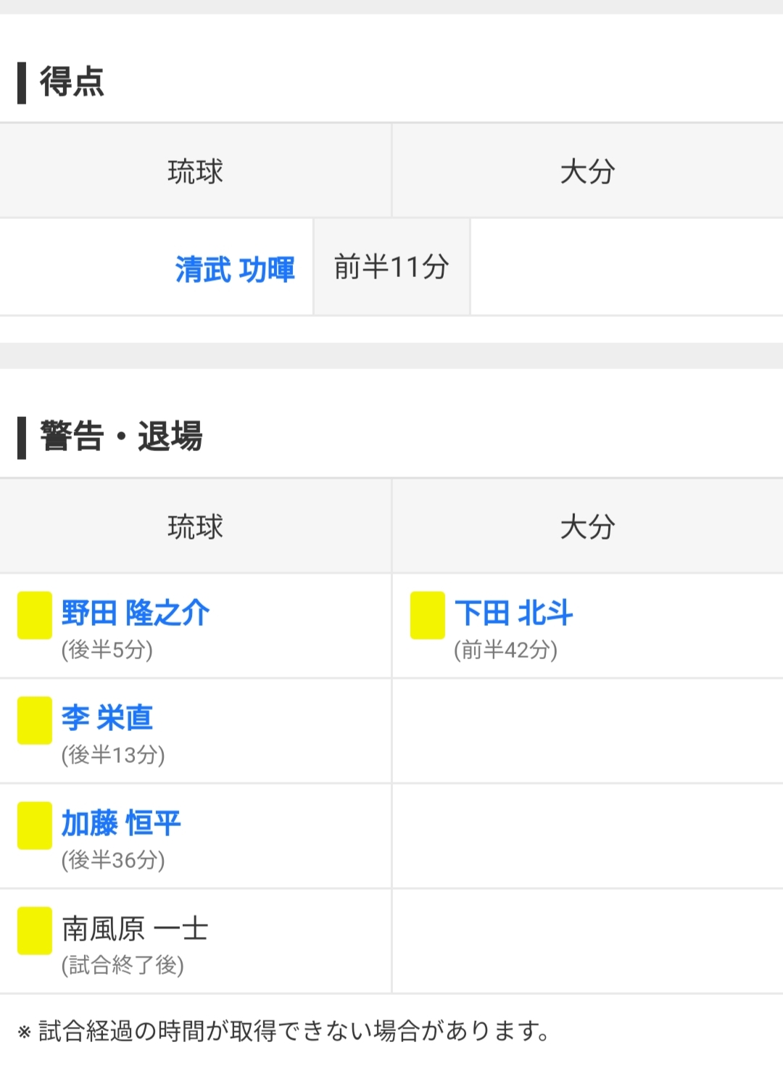Open the 野田 隆之介 player link
This screenshot has width=783, height=1066.
pos(136,613)
